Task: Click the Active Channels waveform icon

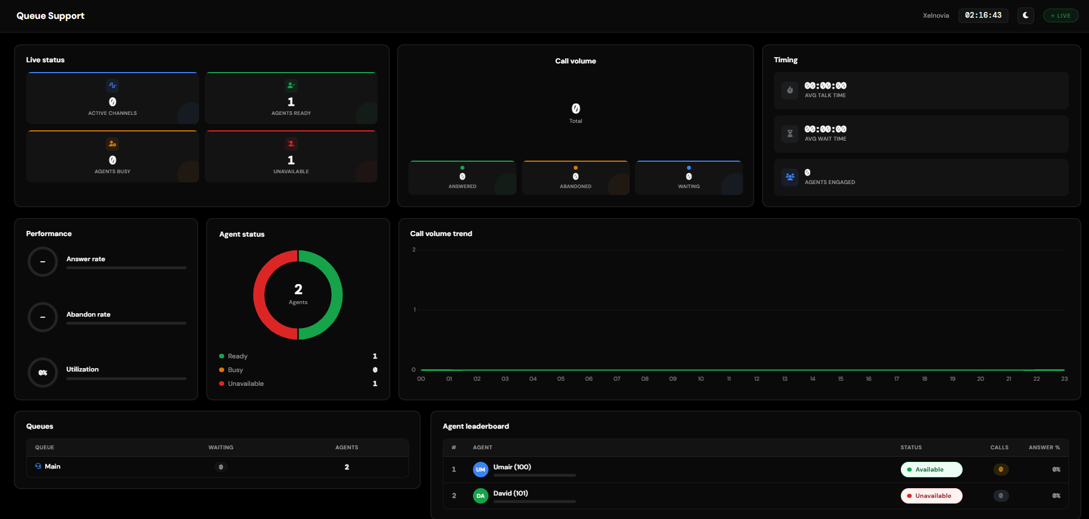Action: pyautogui.click(x=113, y=86)
